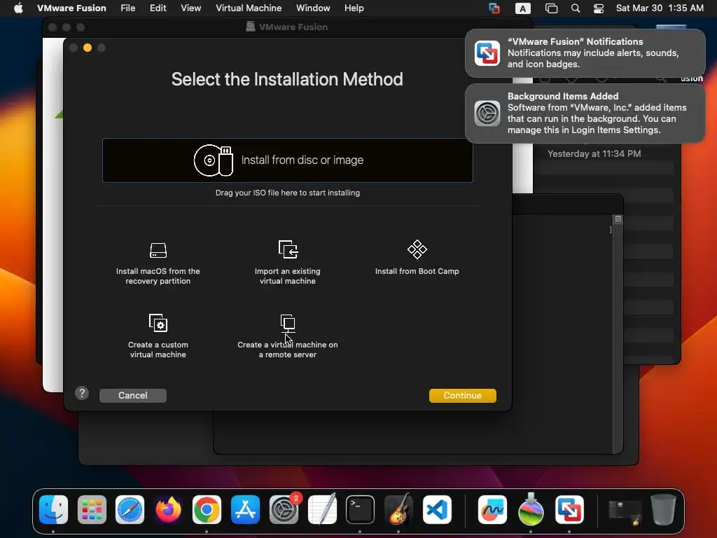Image resolution: width=717 pixels, height=538 pixels.
Task: Open the Edit menu
Action: pos(158,8)
